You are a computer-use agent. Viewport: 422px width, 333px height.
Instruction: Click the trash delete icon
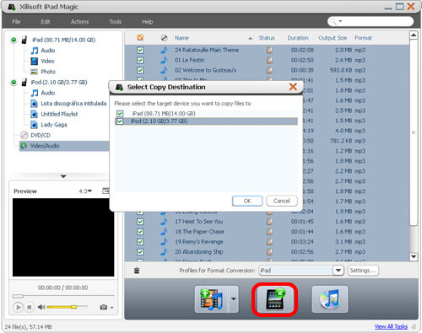click(137, 271)
